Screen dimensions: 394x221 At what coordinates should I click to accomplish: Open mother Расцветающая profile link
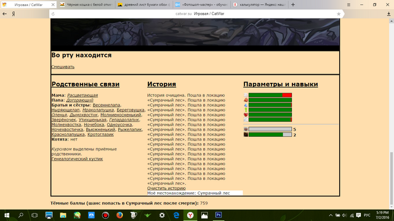pos(82,95)
